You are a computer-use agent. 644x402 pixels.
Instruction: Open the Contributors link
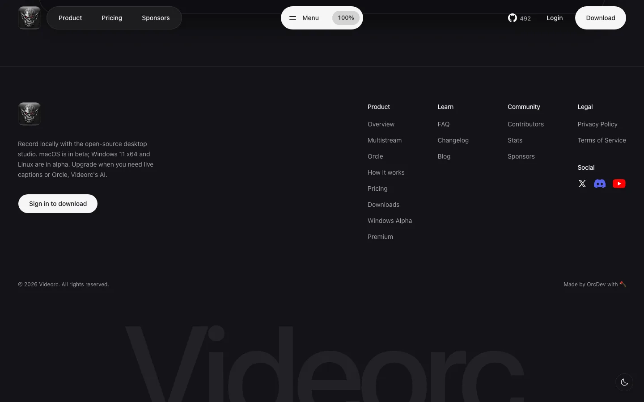point(525,124)
